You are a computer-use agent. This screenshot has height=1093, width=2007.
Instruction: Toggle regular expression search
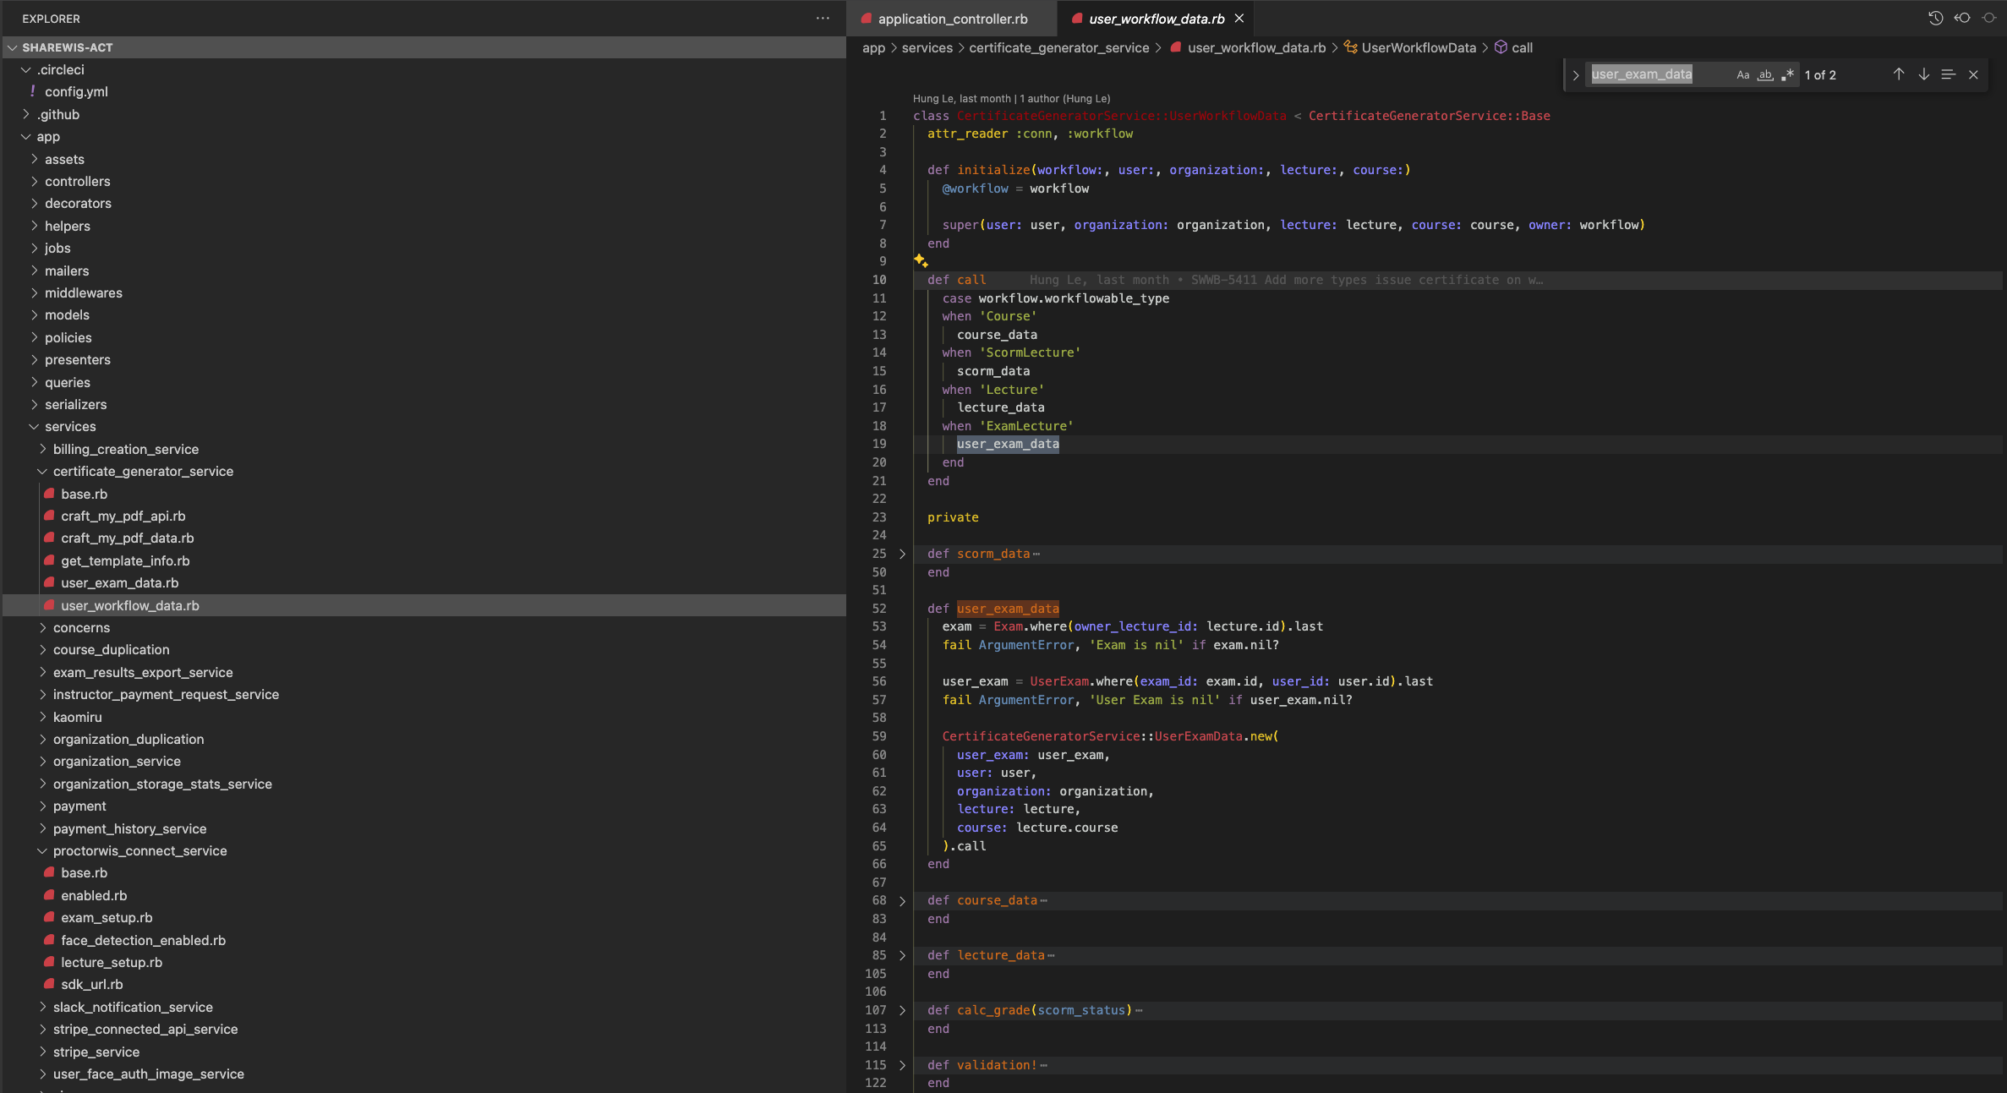tap(1787, 74)
